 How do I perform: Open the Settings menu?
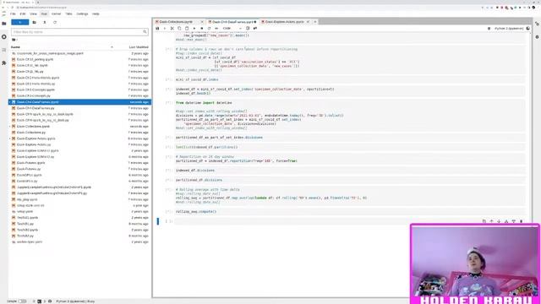[82, 14]
